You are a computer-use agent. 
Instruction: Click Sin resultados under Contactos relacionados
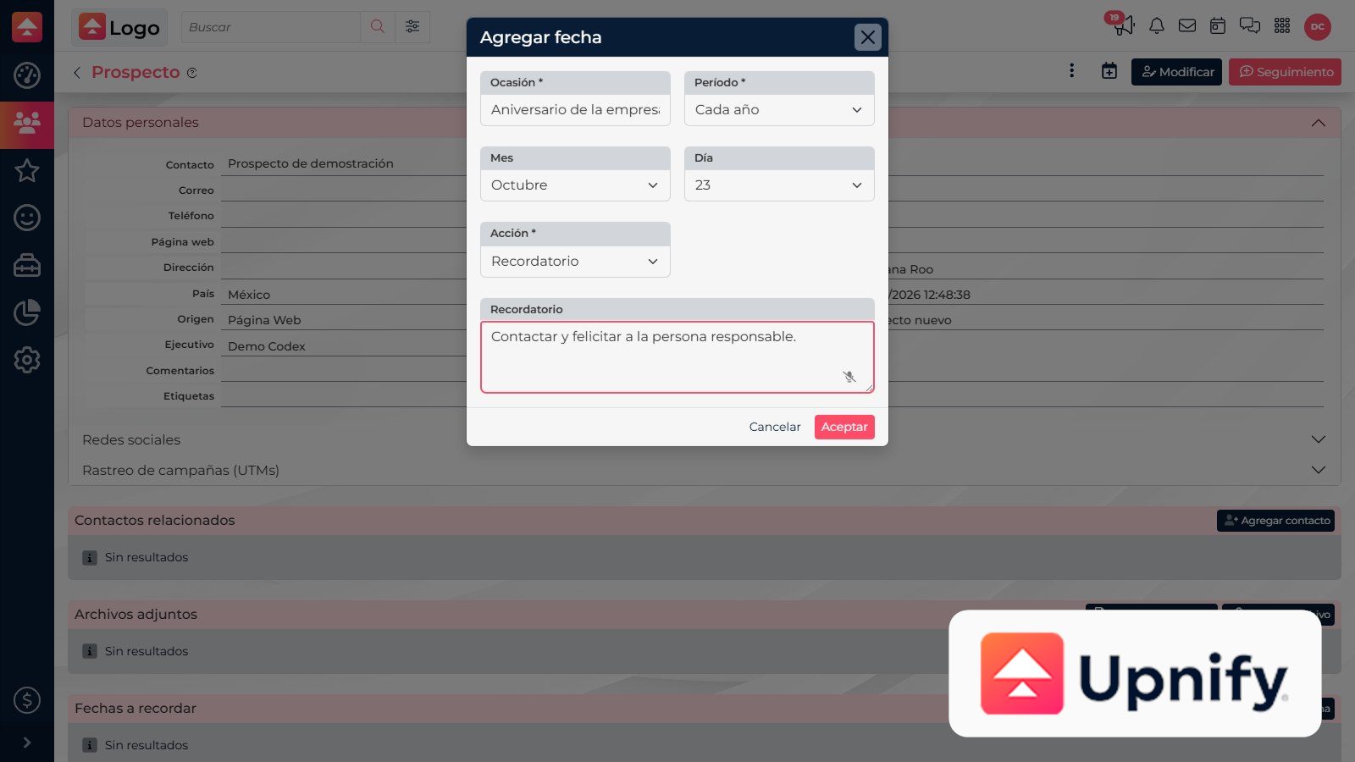[x=147, y=557]
